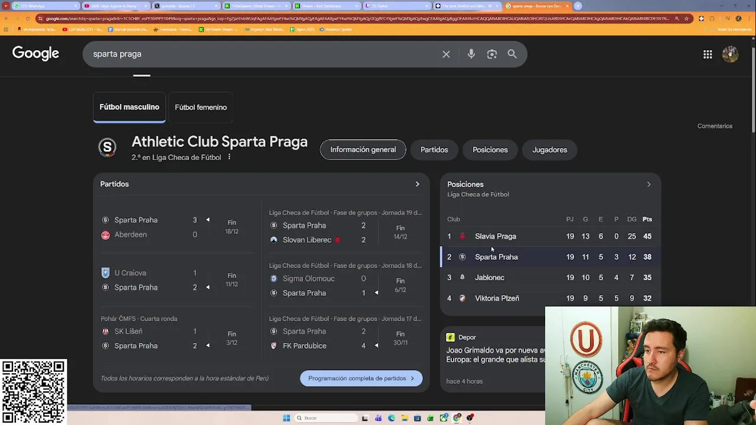This screenshot has width=756, height=425.
Task: Click the Chrome address bar URL
Action: pos(357,18)
